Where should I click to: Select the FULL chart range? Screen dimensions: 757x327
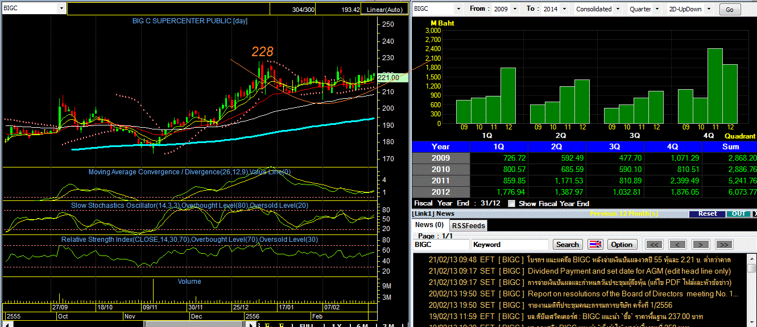[307, 325]
